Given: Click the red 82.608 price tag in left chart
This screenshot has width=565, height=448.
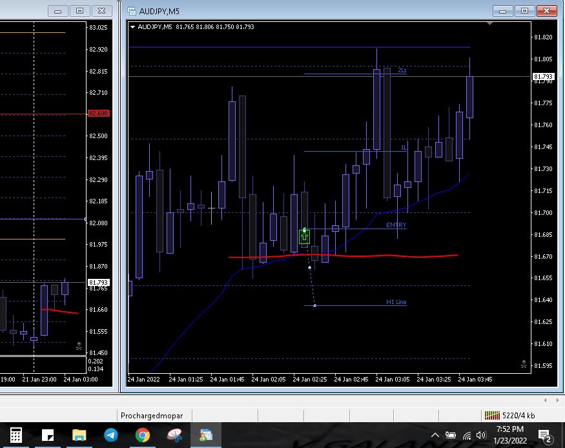Looking at the screenshot, I should tap(98, 114).
